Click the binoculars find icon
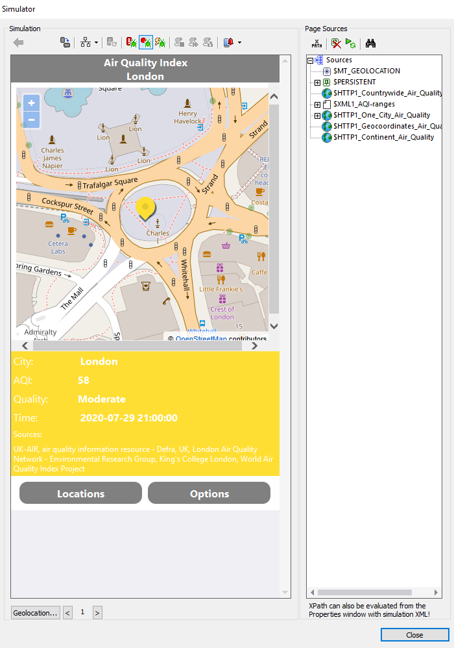Viewport: 454px width, 648px height. click(370, 44)
